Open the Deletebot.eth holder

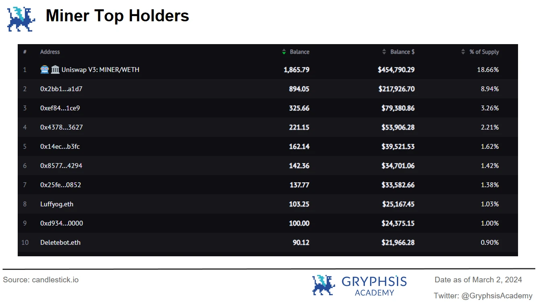[x=60, y=243]
